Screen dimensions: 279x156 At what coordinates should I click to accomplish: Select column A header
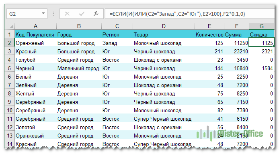(36, 26)
